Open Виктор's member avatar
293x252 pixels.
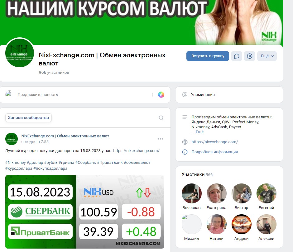pyautogui.click(x=242, y=193)
